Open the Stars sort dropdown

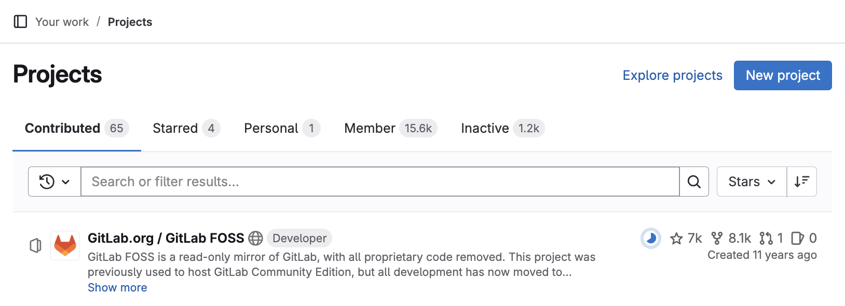(752, 182)
